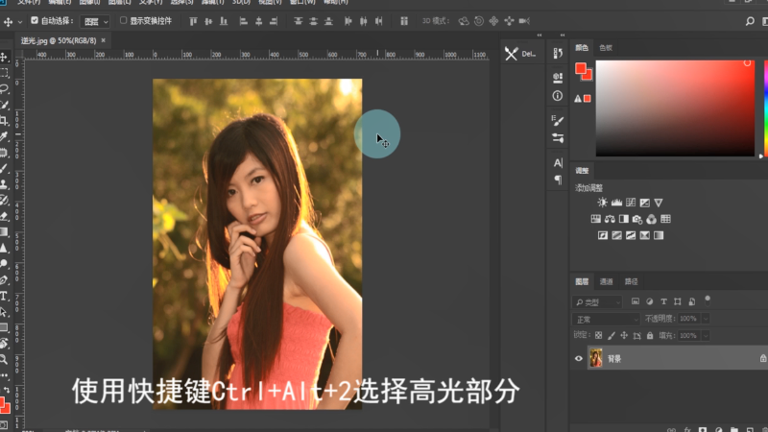Viewport: 768px width, 432px height.
Task: Pick a color in color field
Action: 675,108
